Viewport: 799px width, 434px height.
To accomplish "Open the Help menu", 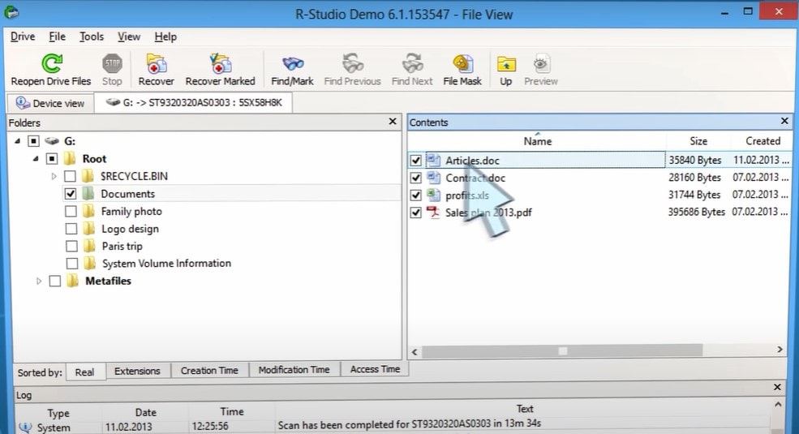I will coord(165,37).
